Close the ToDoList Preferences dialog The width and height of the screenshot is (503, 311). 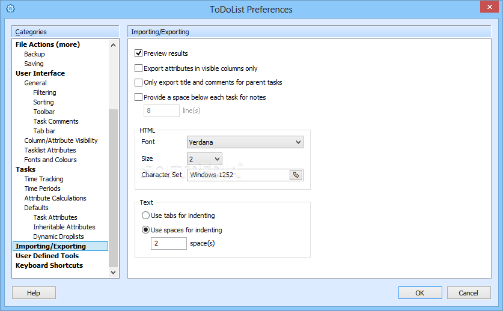[489, 7]
